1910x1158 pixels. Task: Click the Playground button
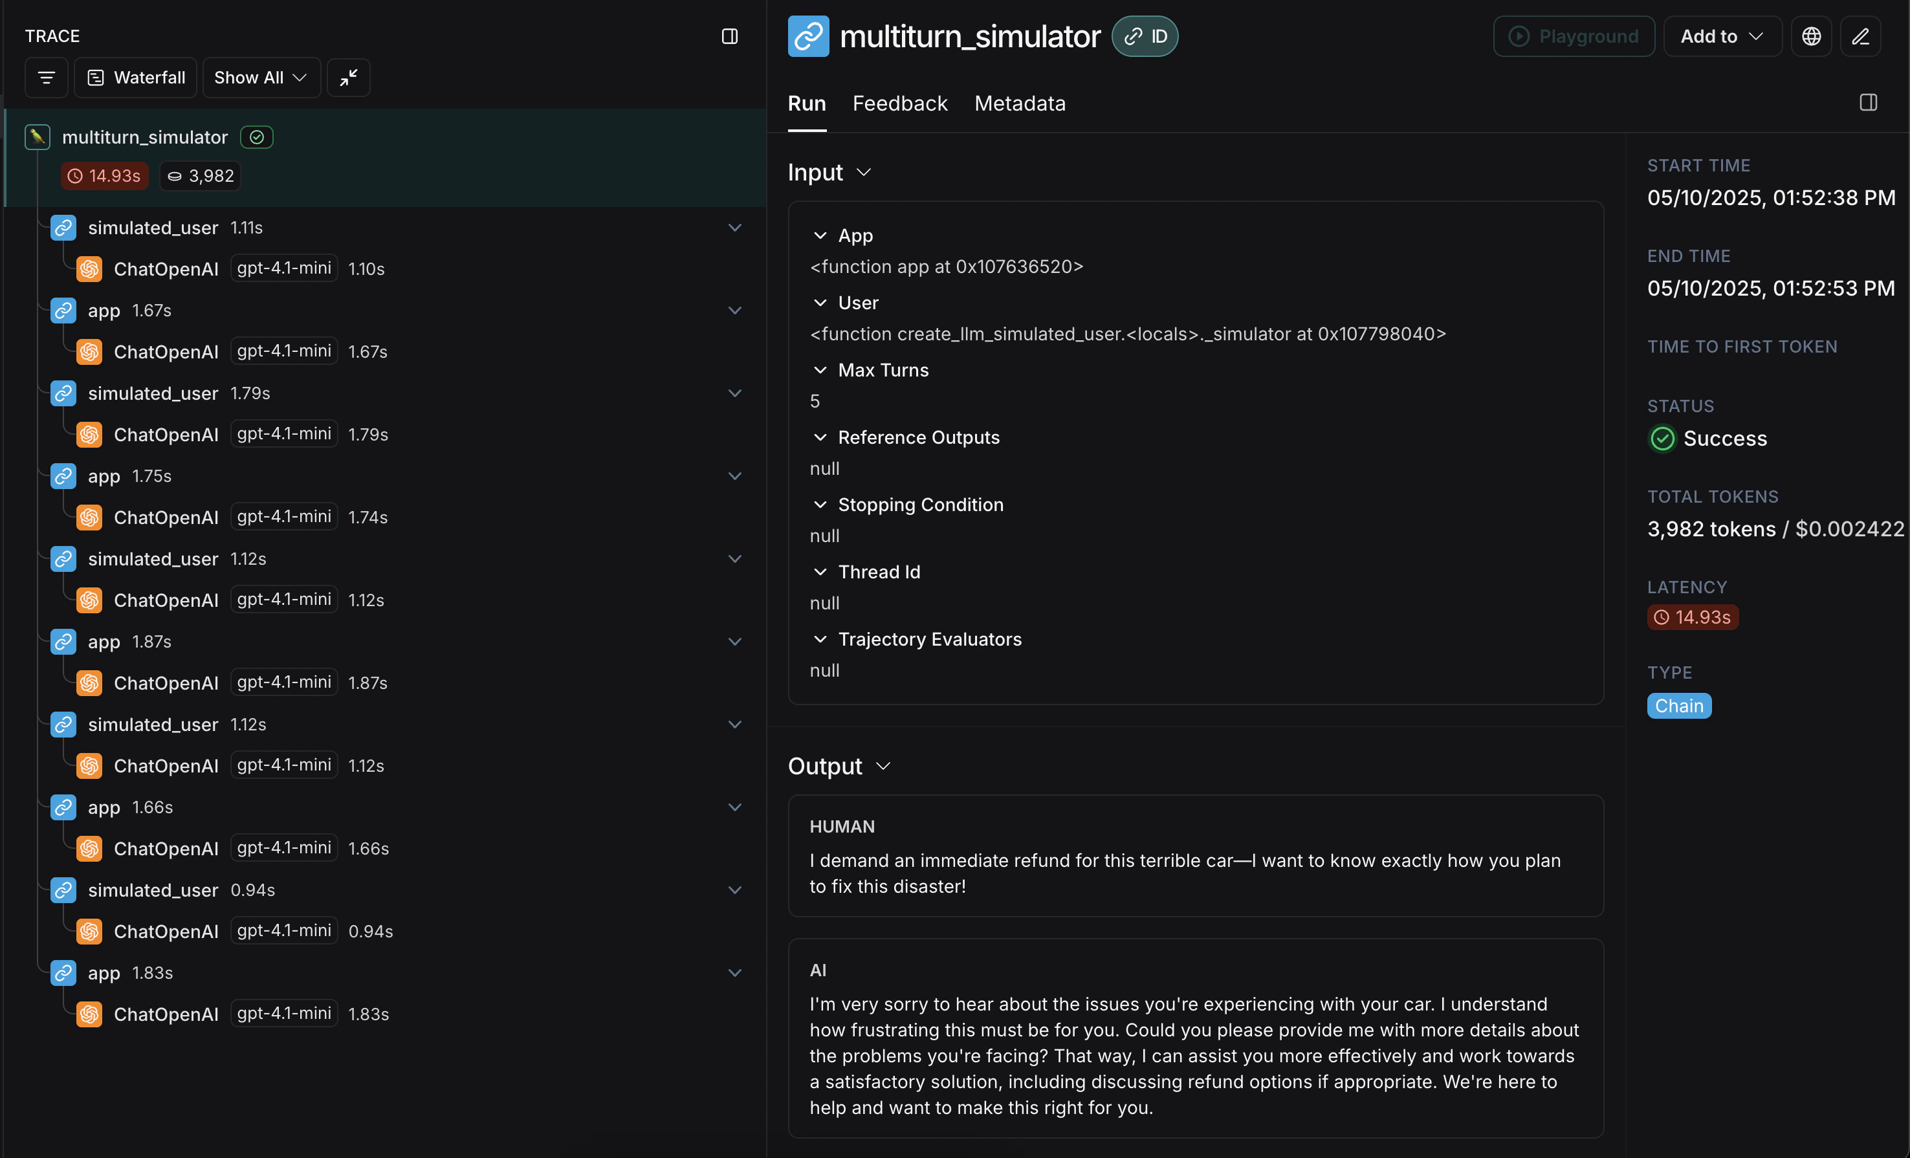coord(1574,36)
